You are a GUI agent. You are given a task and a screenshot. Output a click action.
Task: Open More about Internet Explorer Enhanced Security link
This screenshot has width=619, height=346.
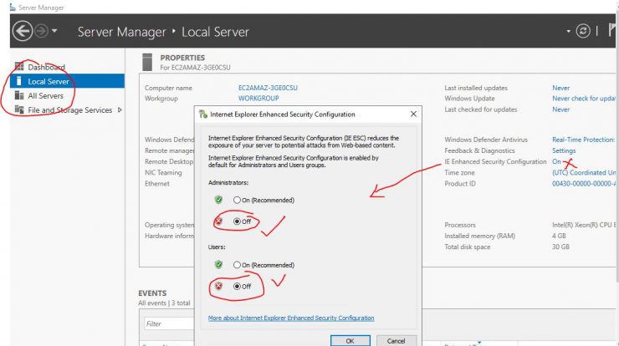click(291, 318)
